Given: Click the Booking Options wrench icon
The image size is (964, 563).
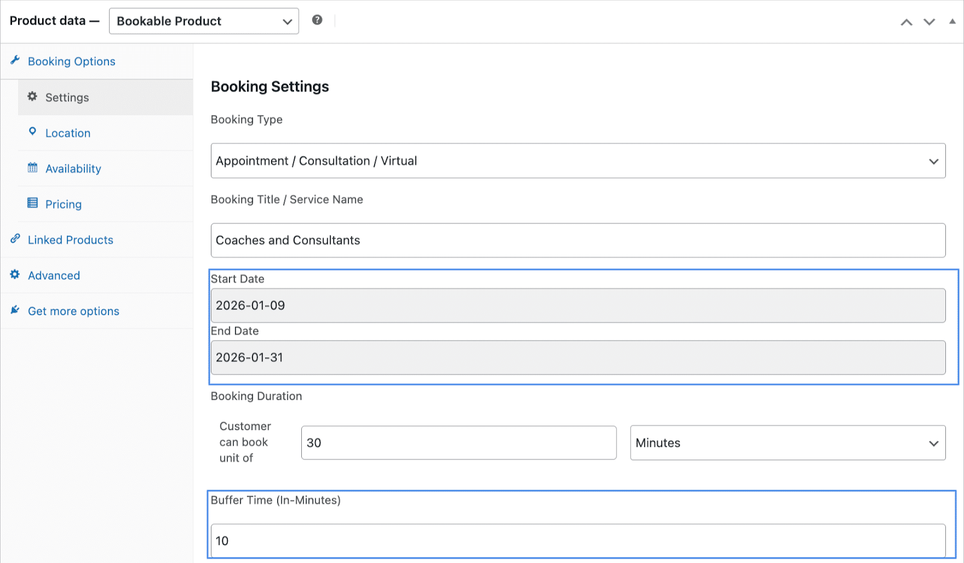Looking at the screenshot, I should [15, 60].
